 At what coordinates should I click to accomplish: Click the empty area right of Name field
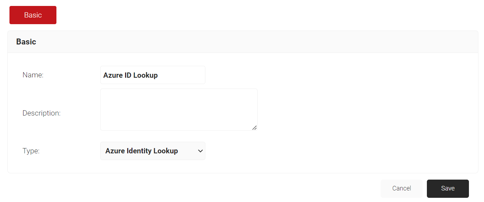click(336, 75)
